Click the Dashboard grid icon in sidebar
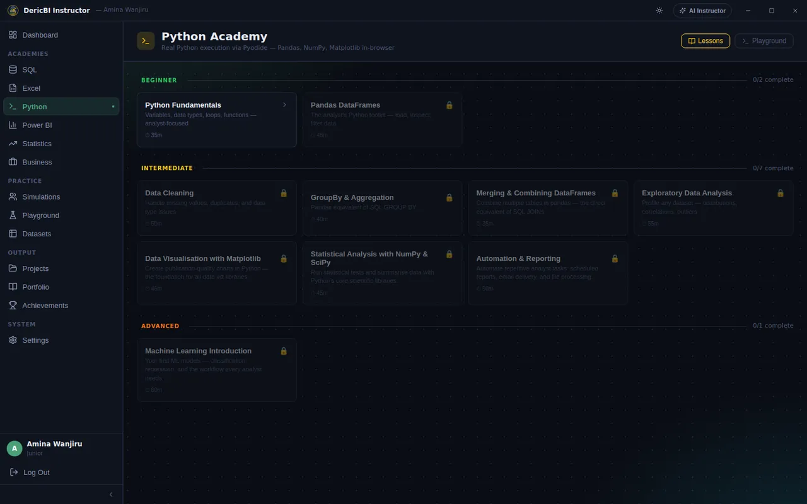807x504 pixels. (13, 35)
